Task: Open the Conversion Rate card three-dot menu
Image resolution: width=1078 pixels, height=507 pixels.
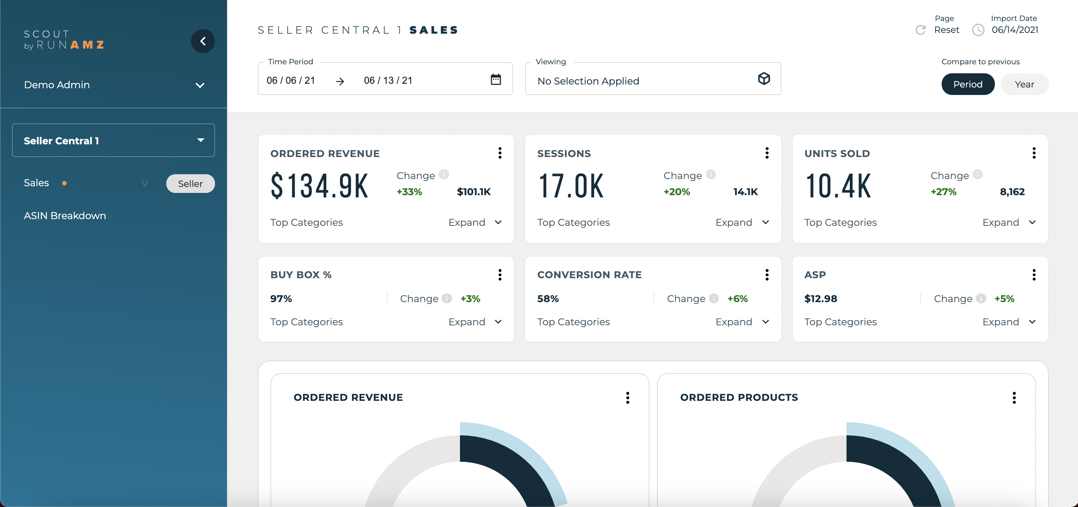Action: click(x=767, y=275)
